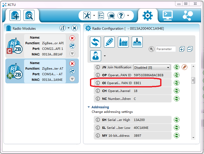The width and height of the screenshot is (204, 154).
Task: Open the Update firmware tool
Action: tap(137, 42)
